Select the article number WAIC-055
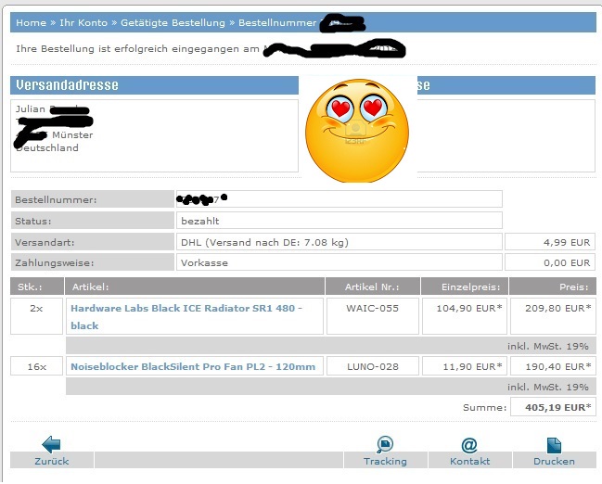The width and height of the screenshot is (602, 484). tap(372, 308)
